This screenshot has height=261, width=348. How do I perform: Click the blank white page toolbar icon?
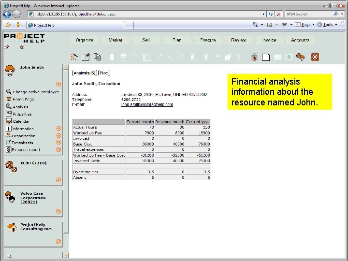tap(266, 57)
